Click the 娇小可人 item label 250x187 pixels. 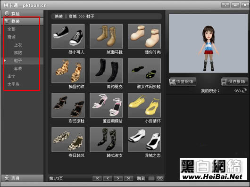76,52
